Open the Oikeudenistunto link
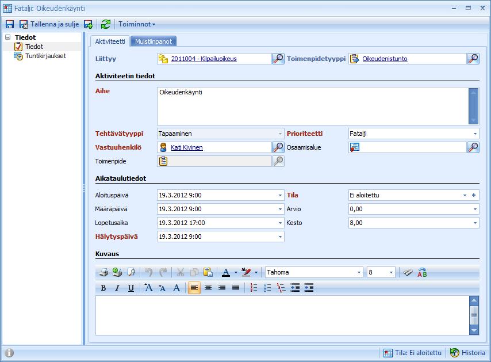The image size is (491, 362). tap(385, 59)
